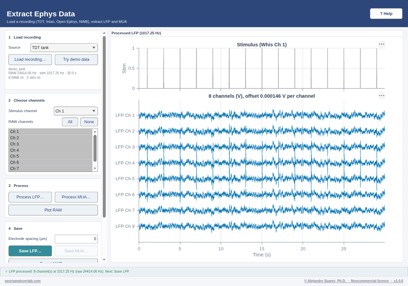This screenshot has width=408, height=286.
Task: Select Ch 2 in RAW channels list
Action: (51, 138)
